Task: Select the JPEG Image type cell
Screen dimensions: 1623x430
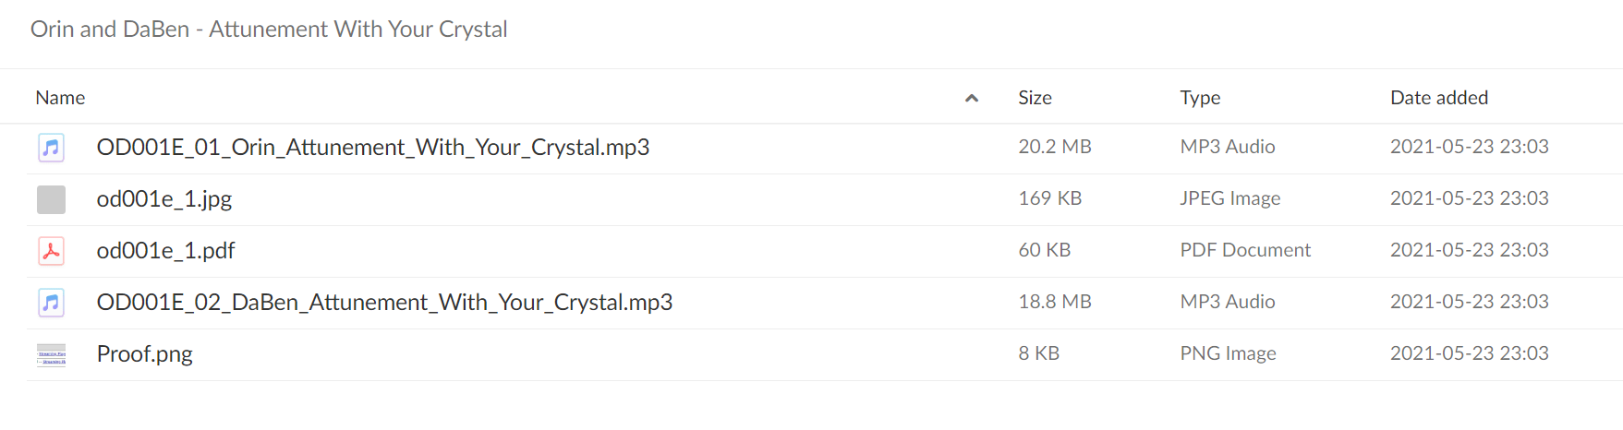Action: (1230, 198)
